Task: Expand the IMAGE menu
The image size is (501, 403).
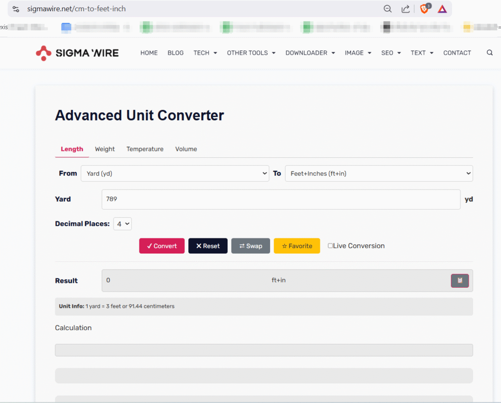Action: (x=358, y=53)
